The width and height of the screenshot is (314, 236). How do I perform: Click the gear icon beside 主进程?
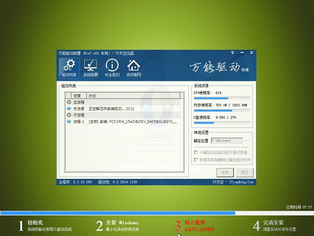pos(69,102)
